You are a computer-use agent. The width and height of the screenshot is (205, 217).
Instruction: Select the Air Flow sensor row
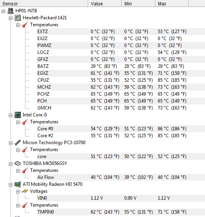pos(121,177)
